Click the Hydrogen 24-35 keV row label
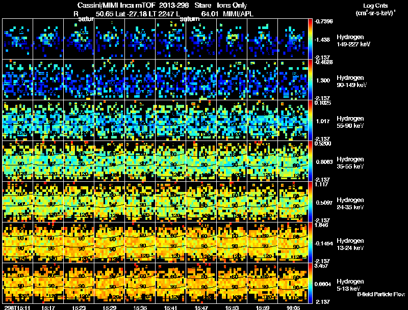 [x=350, y=204]
